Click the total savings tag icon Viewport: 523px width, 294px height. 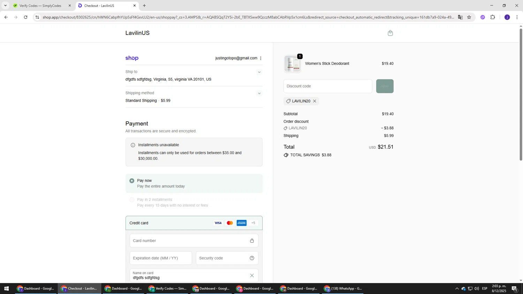pos(286,155)
